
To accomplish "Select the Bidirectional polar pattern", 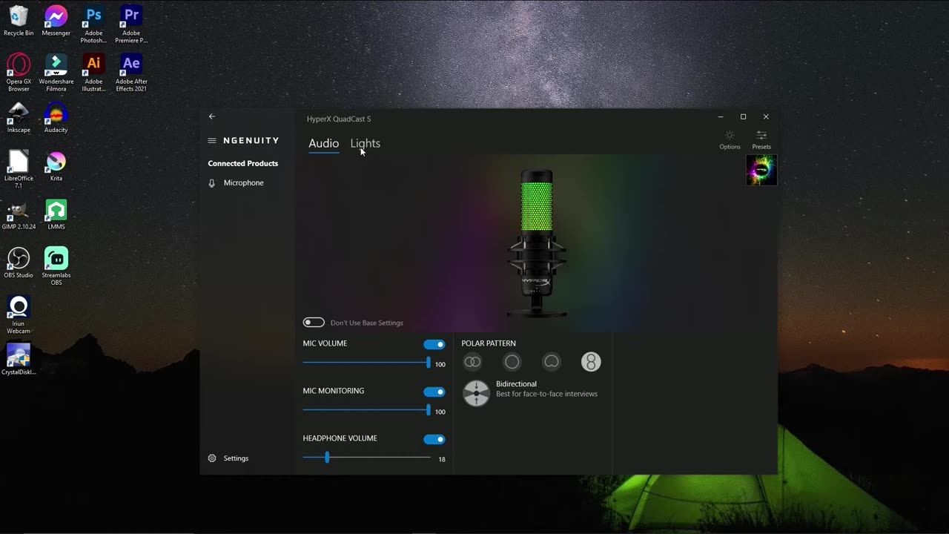I will [591, 362].
